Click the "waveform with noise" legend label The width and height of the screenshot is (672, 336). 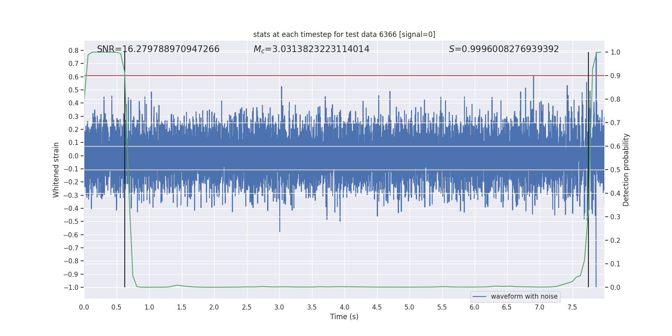click(x=524, y=297)
